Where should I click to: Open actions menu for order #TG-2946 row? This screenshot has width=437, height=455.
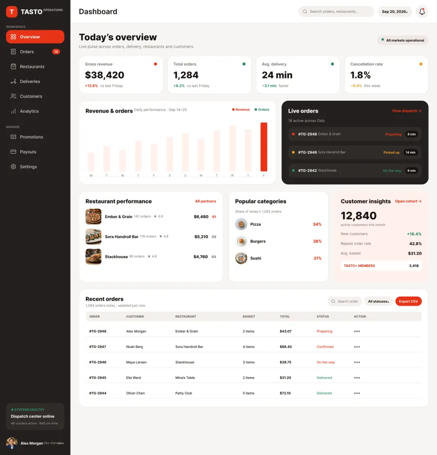click(x=357, y=362)
